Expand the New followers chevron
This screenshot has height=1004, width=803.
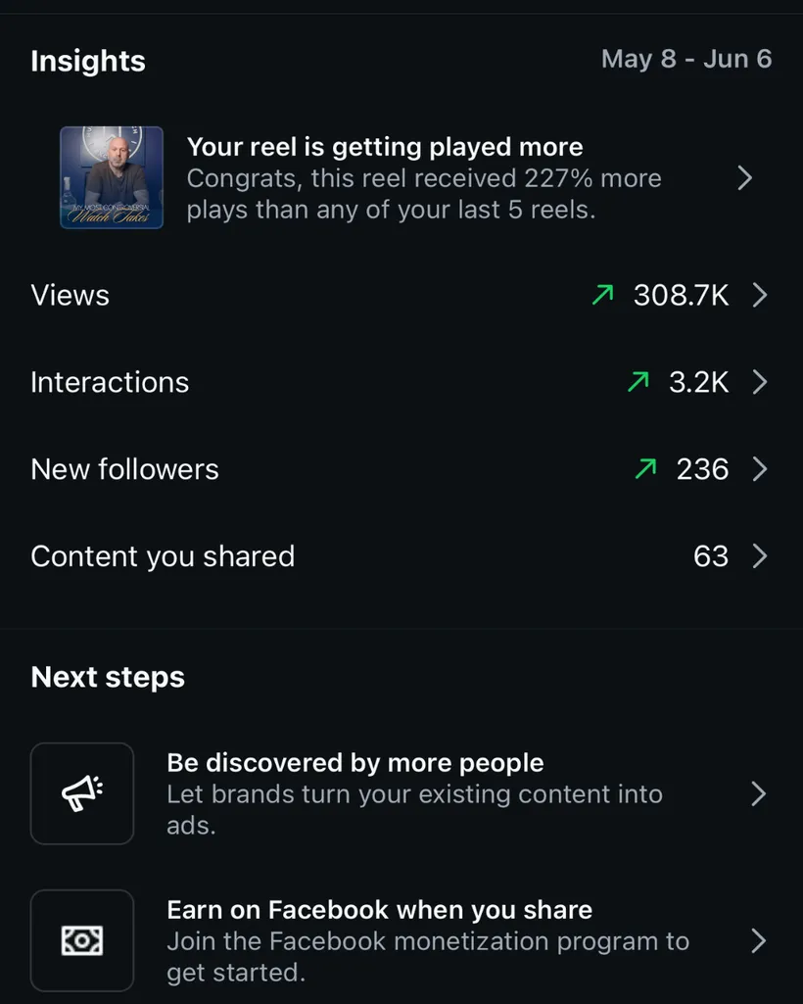pyautogui.click(x=760, y=469)
